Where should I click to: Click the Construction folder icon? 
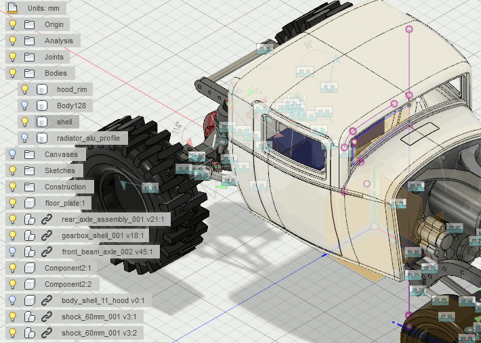click(29, 187)
